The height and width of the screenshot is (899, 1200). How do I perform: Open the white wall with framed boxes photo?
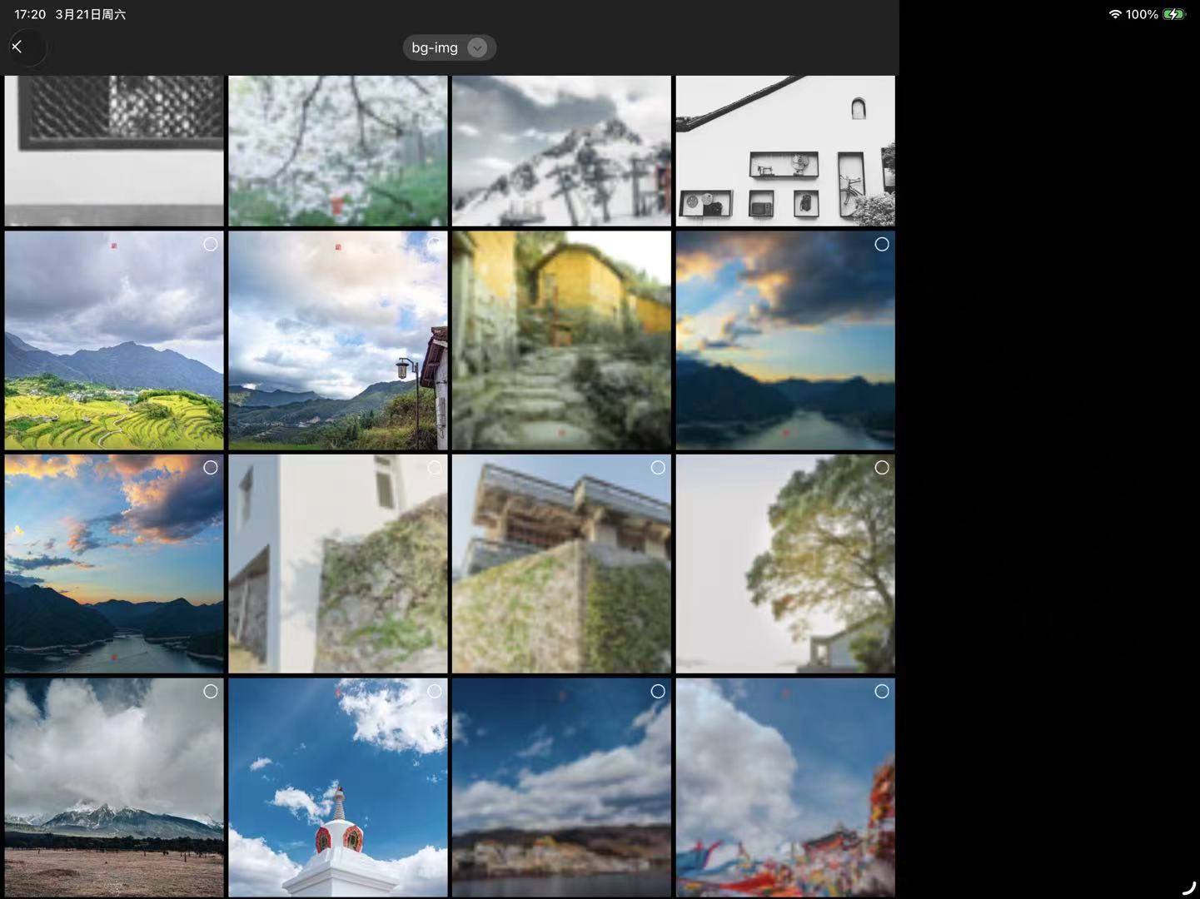[x=785, y=151]
